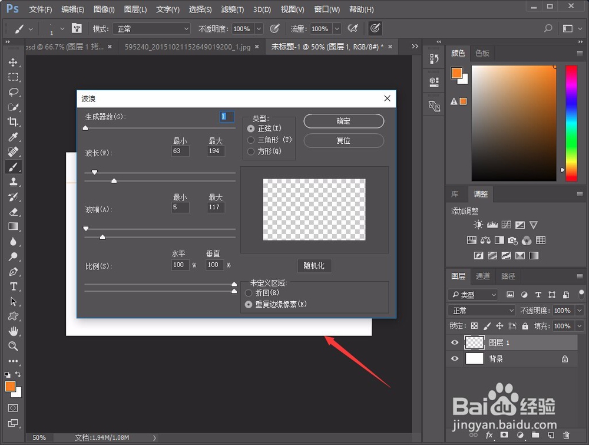589x445 pixels.
Task: Click the 生成器数 slider handle
Action: click(x=85, y=128)
